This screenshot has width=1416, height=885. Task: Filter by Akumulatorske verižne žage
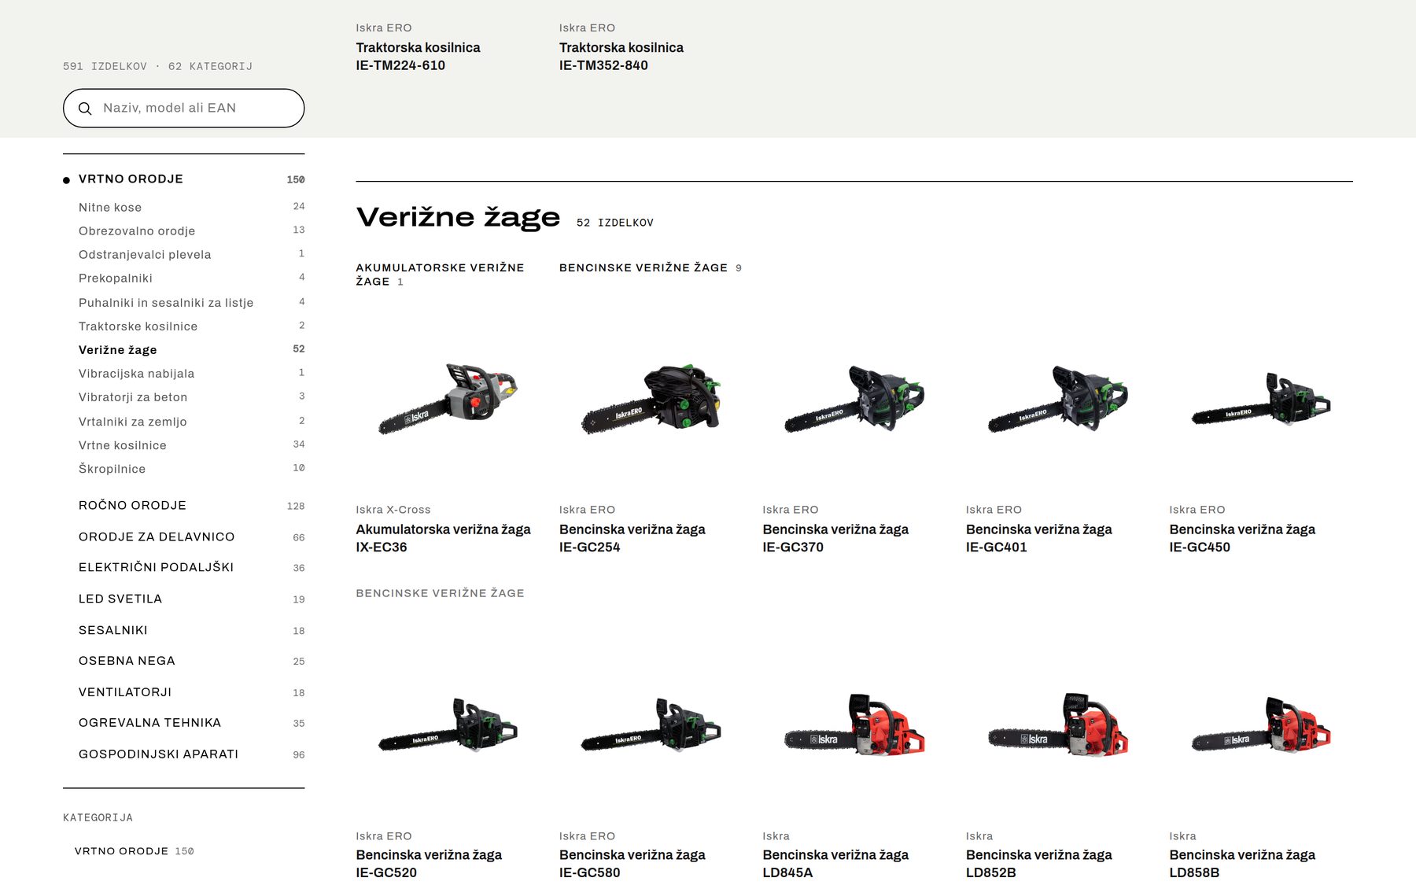point(440,275)
